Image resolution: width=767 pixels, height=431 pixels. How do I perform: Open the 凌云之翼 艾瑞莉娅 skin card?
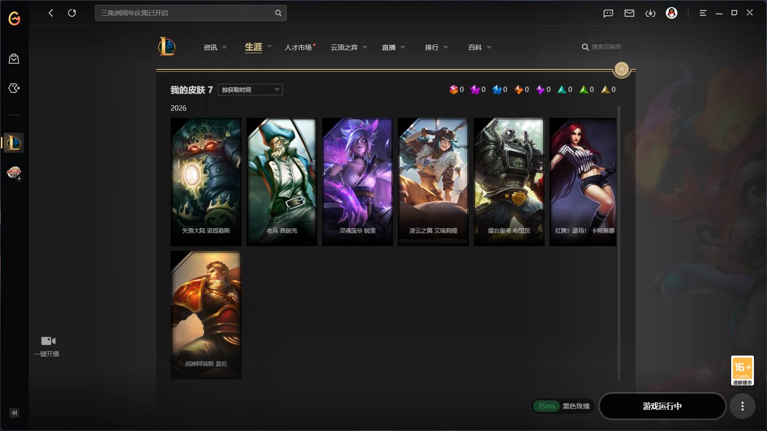433,182
